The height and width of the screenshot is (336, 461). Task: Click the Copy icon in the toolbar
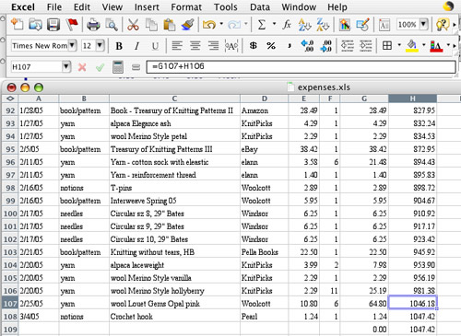(151, 25)
